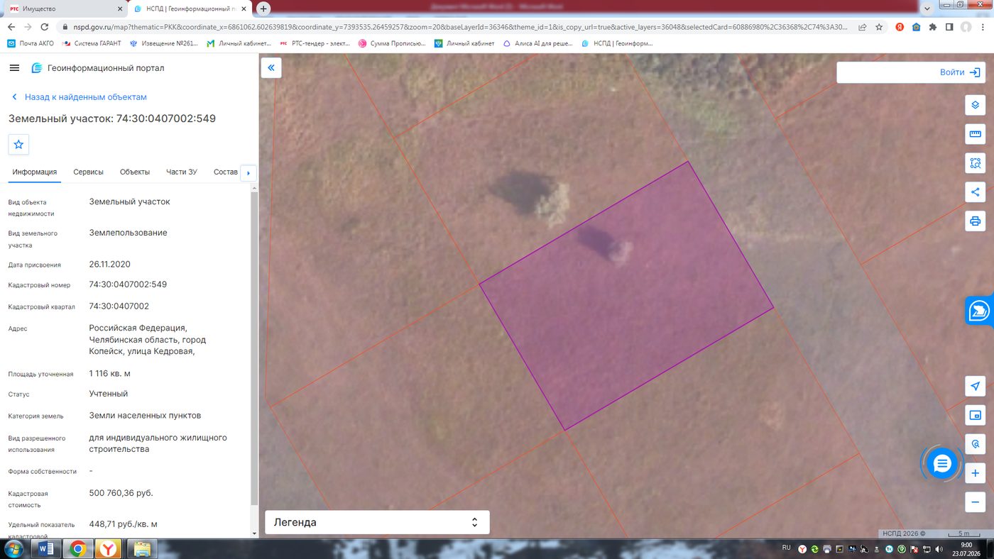Click the info panel vertical scrollbar
The image size is (994, 559).
253,348
